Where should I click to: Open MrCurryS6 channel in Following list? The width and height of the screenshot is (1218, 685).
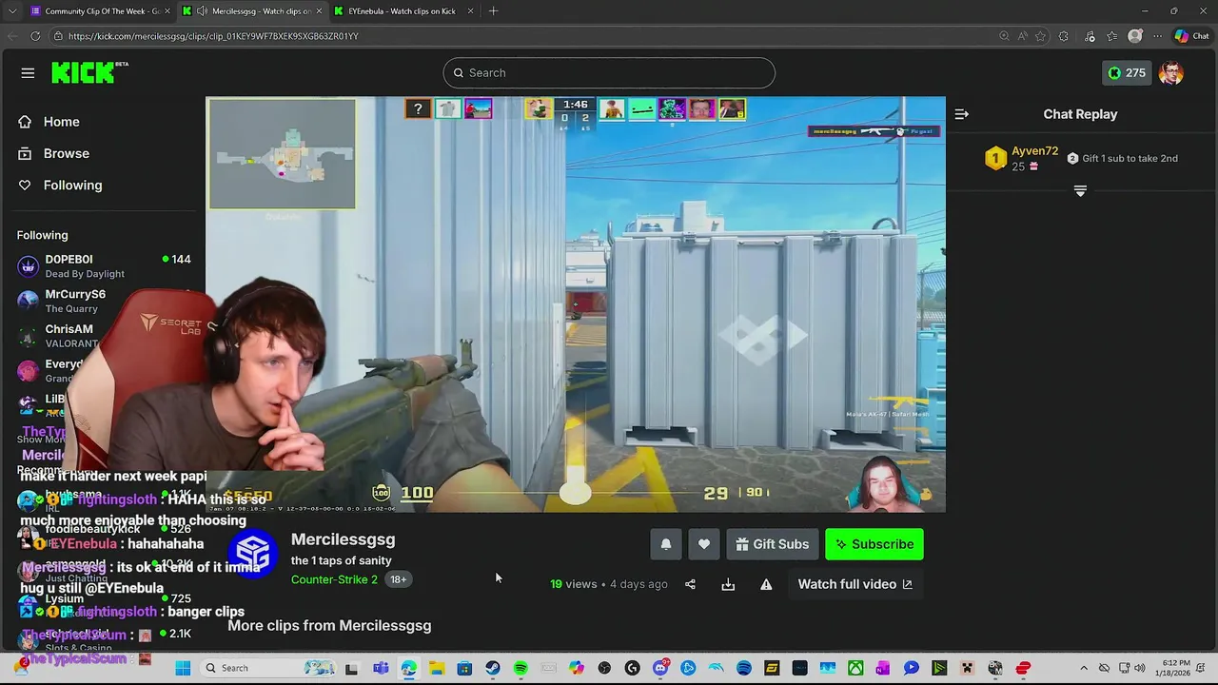click(x=103, y=301)
